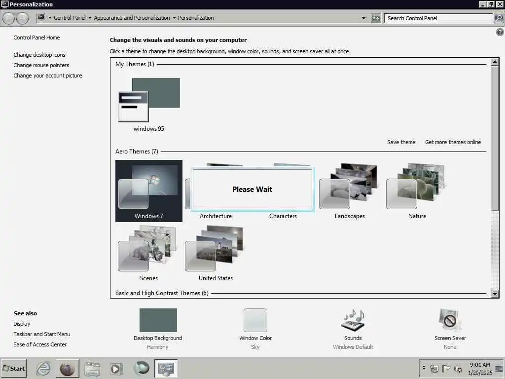505x379 pixels.
Task: Open Change mouse pointers
Action: (41, 65)
